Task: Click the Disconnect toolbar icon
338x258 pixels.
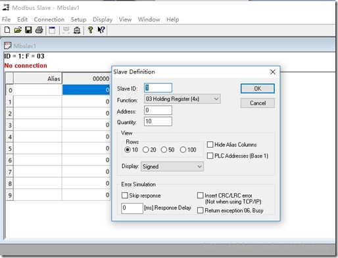Action: coord(77,30)
